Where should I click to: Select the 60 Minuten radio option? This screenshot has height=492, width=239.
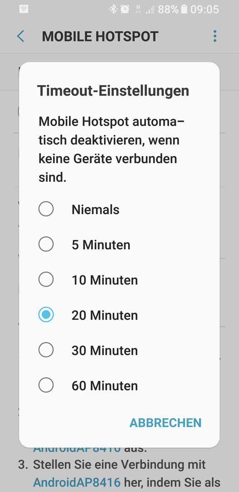tap(46, 384)
